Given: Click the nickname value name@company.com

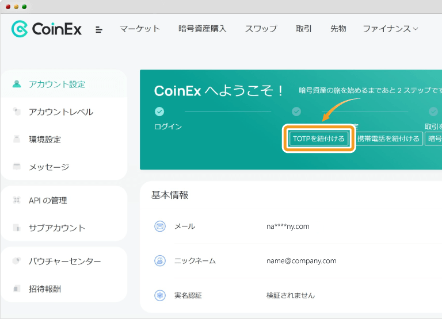Looking at the screenshot, I should point(302,261).
